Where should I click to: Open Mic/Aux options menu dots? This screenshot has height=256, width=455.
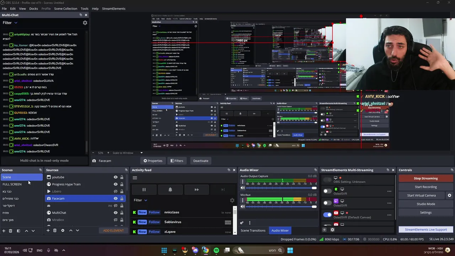243,200
